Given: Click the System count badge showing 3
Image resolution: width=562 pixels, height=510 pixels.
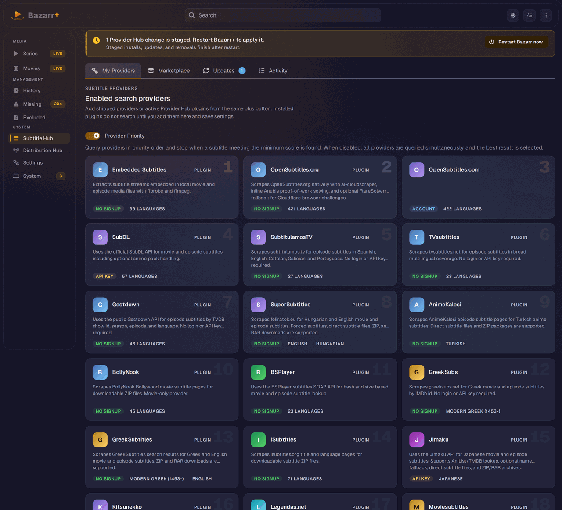Looking at the screenshot, I should [x=61, y=176].
